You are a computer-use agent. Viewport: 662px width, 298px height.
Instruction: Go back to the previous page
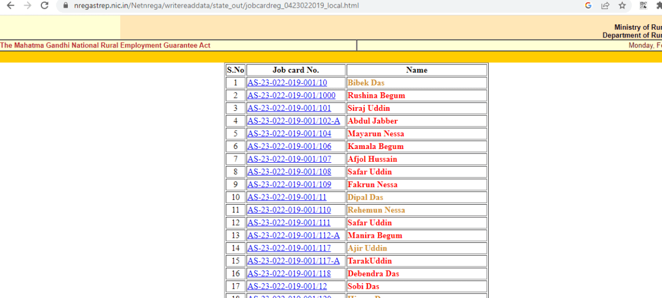(10, 6)
